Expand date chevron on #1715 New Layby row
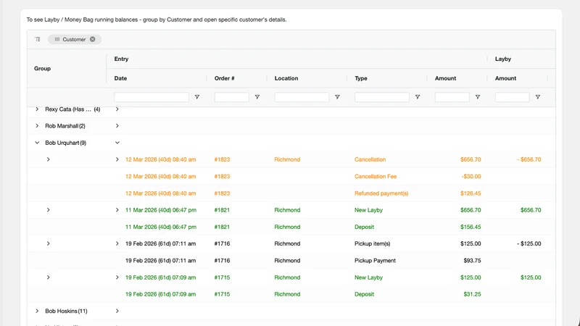This screenshot has height=326, width=580. tap(117, 277)
